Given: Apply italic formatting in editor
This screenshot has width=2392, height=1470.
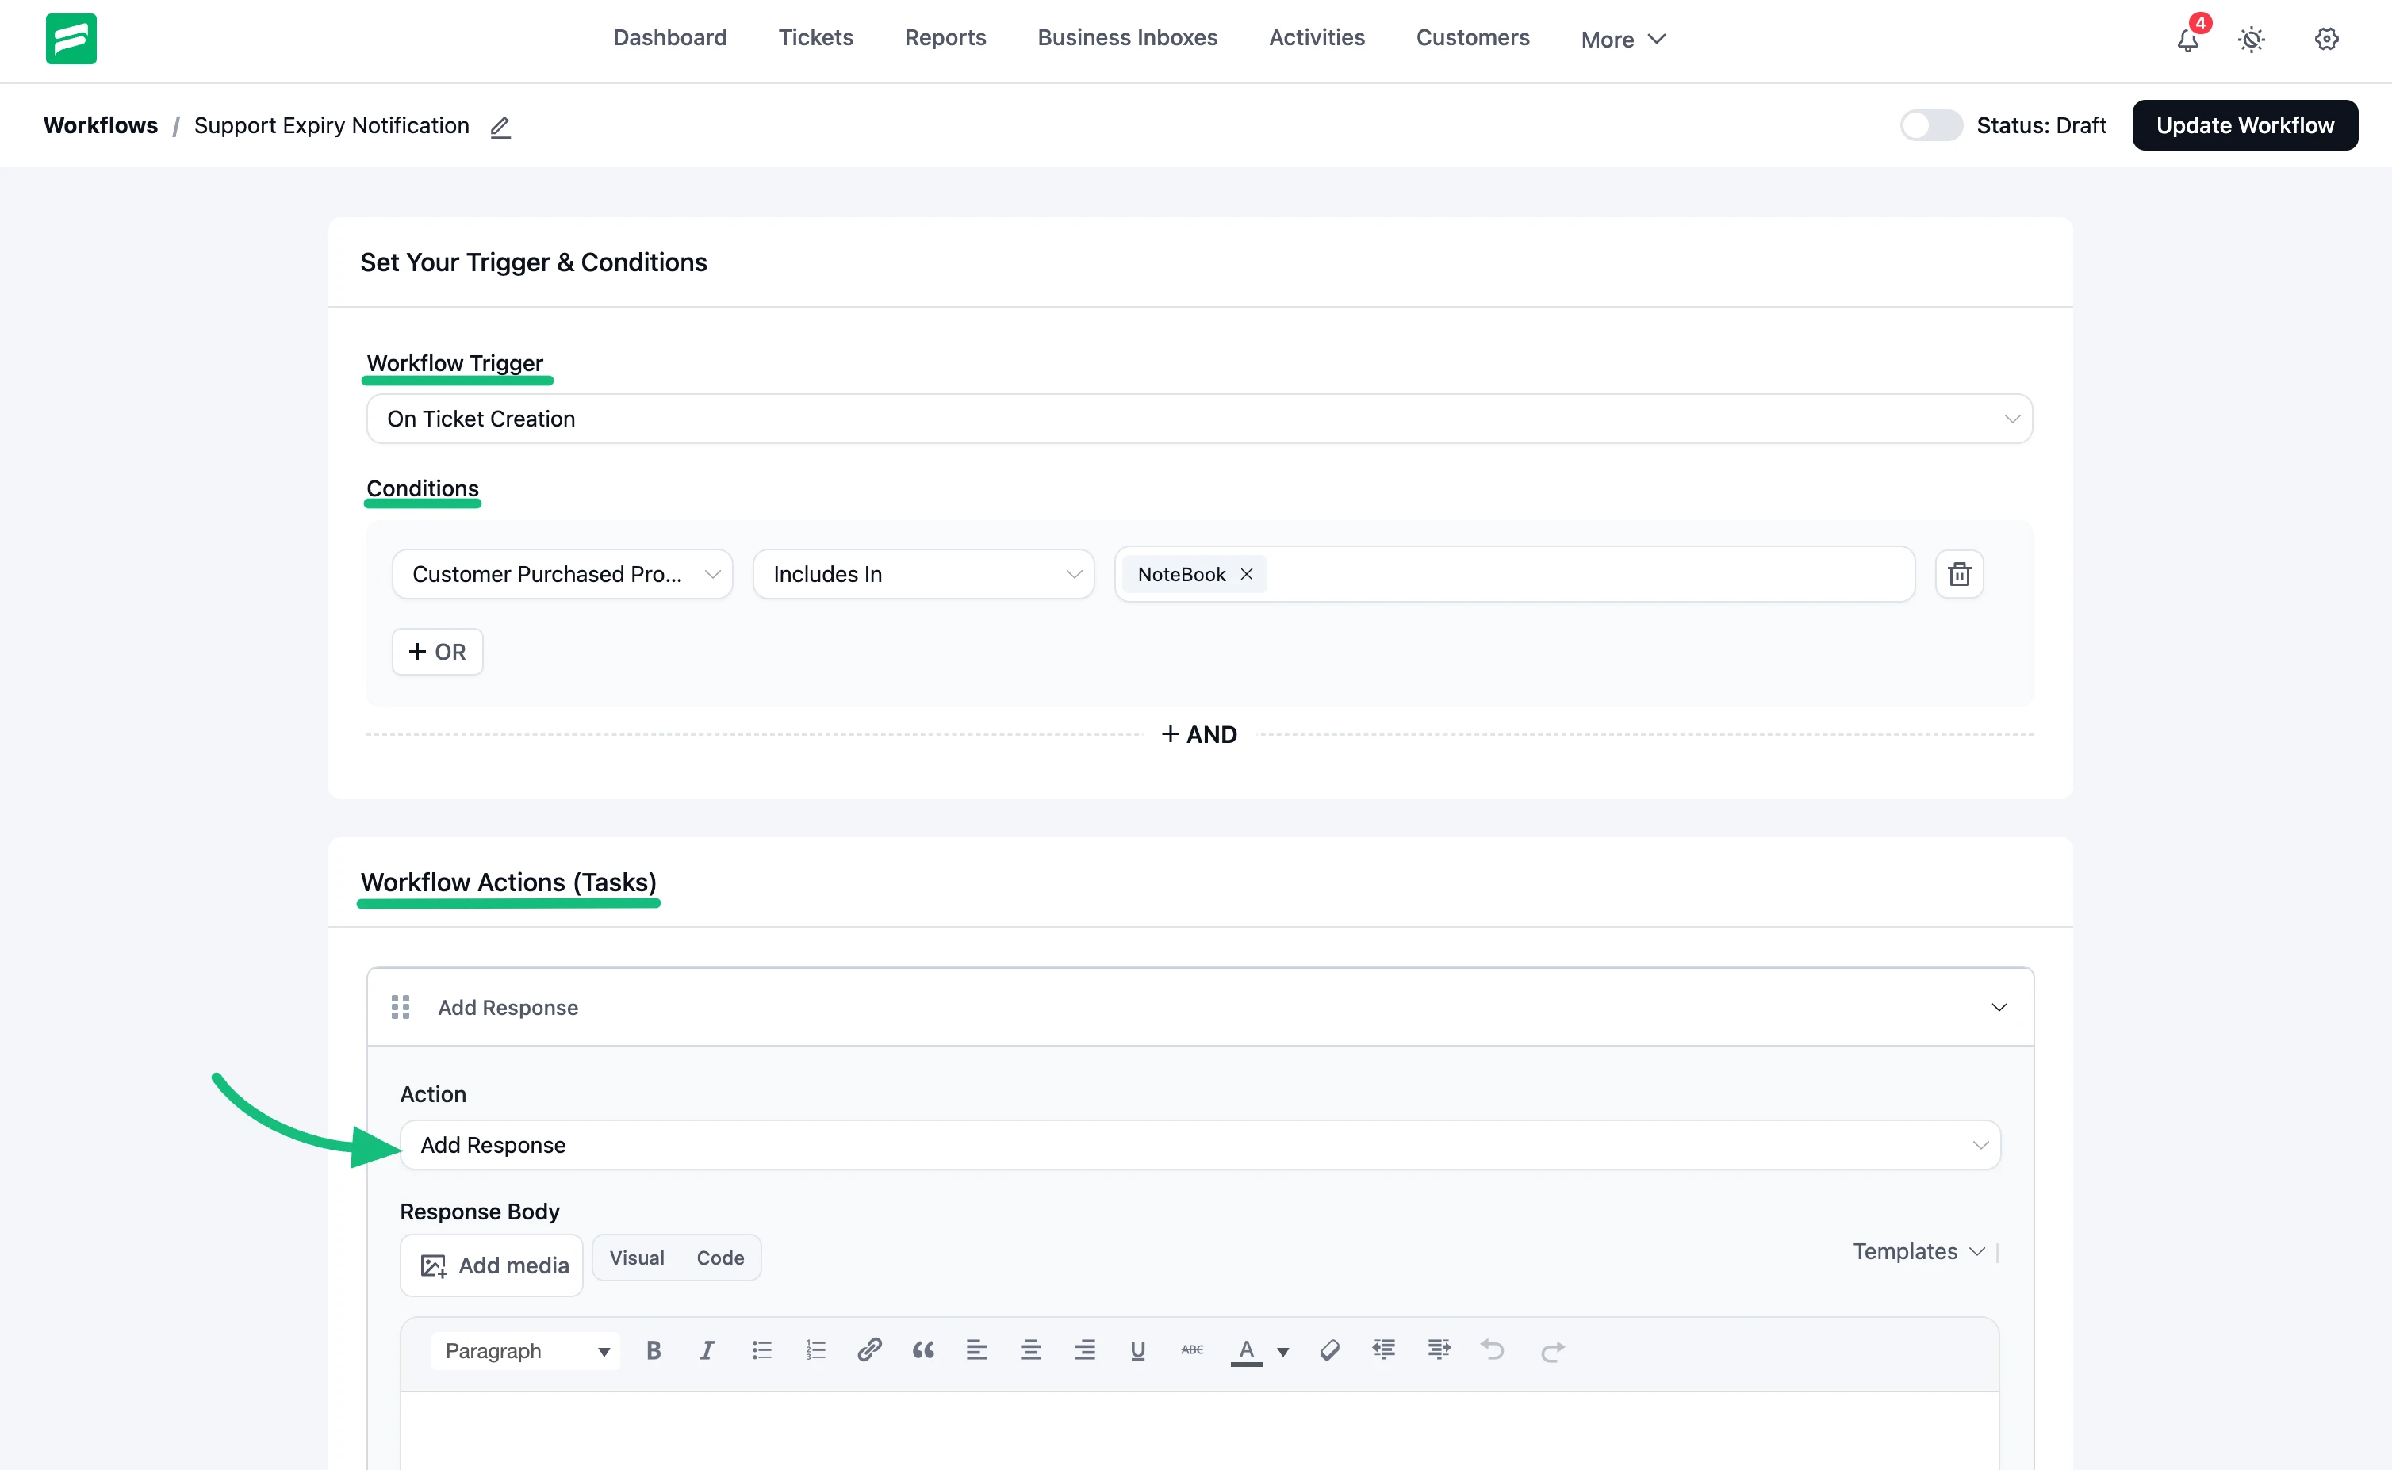Looking at the screenshot, I should click(x=707, y=1350).
